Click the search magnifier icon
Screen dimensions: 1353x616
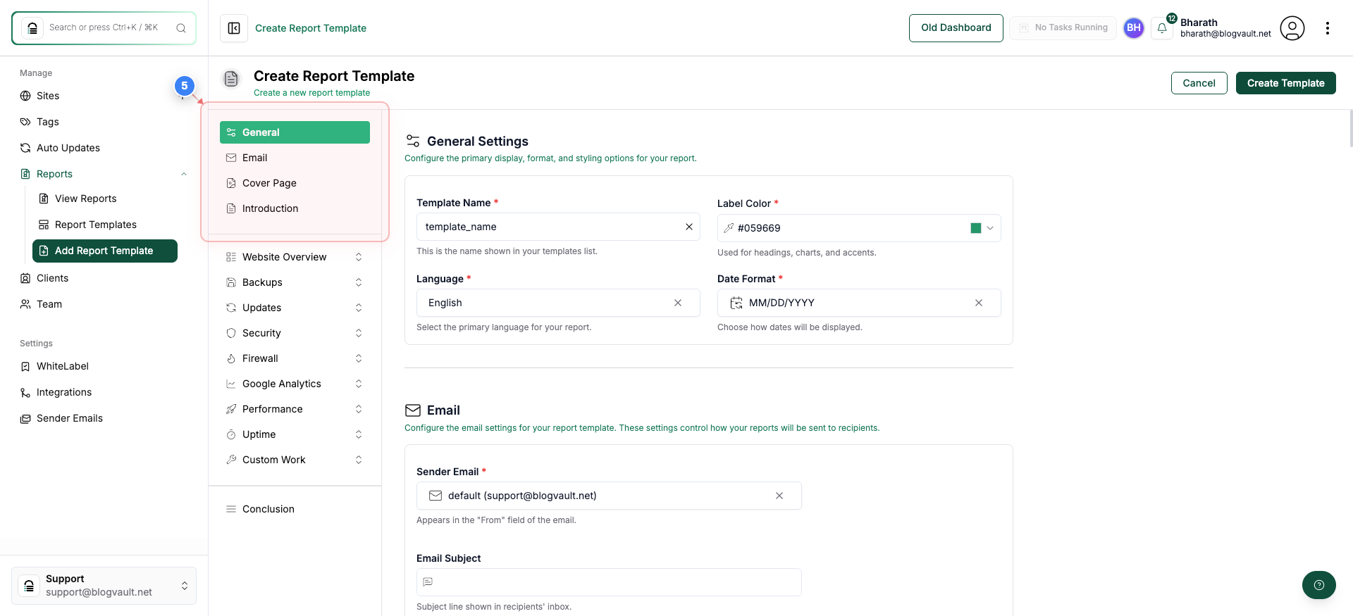tap(181, 28)
